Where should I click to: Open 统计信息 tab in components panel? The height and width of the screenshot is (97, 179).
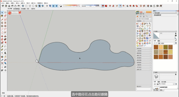click(163, 82)
